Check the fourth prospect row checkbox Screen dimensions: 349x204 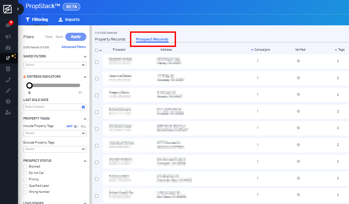click(97, 112)
